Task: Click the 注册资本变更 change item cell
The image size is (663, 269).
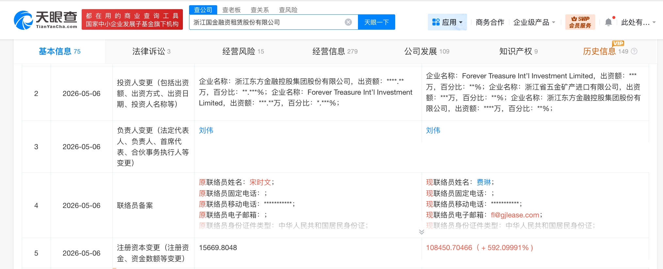Action: [153, 253]
